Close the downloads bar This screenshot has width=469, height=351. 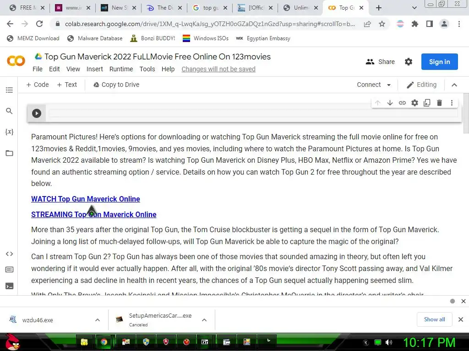(x=461, y=319)
